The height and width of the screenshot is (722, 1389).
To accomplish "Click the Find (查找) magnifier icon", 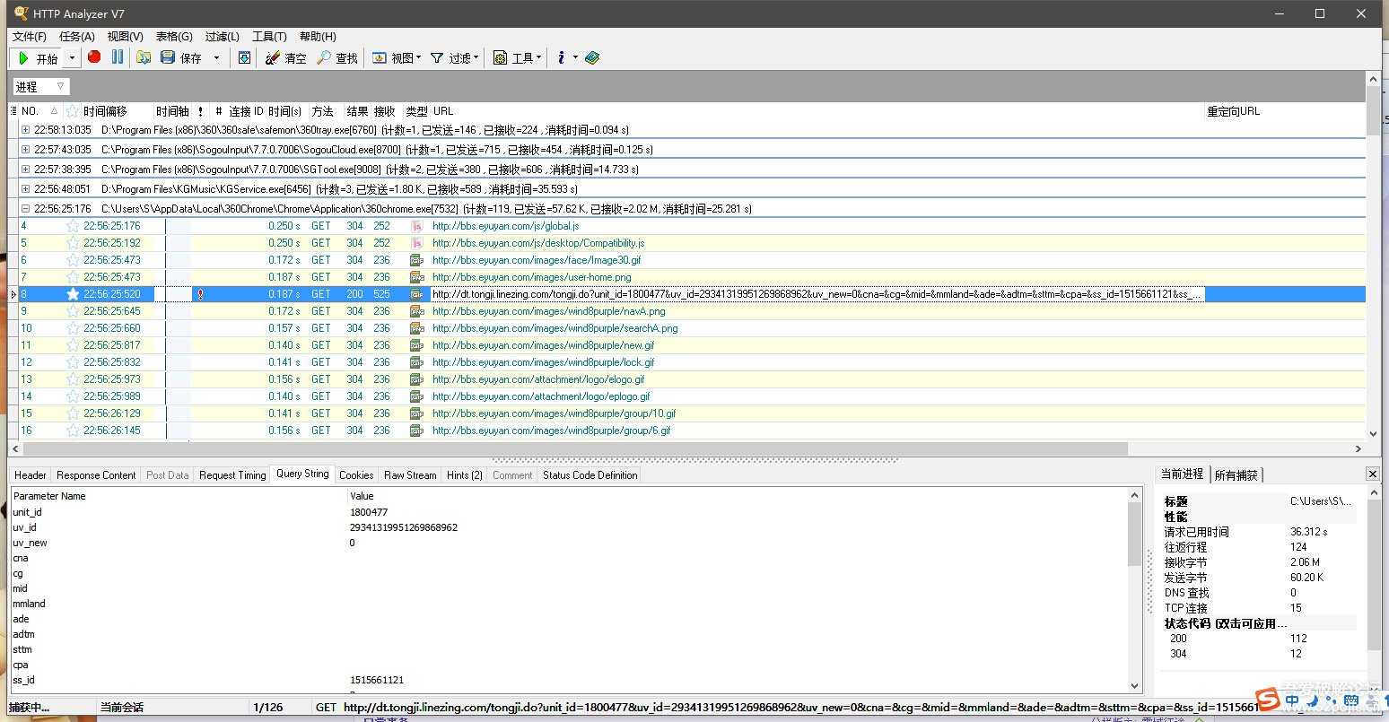I will pos(324,57).
